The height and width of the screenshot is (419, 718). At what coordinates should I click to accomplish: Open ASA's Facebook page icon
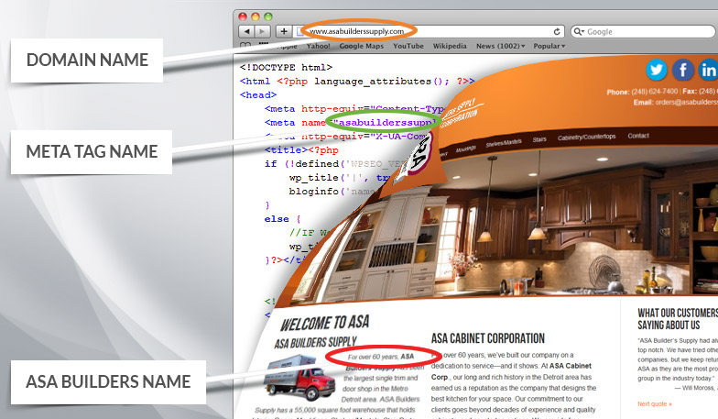(683, 70)
